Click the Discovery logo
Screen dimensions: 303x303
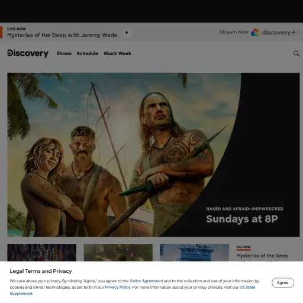click(x=28, y=53)
